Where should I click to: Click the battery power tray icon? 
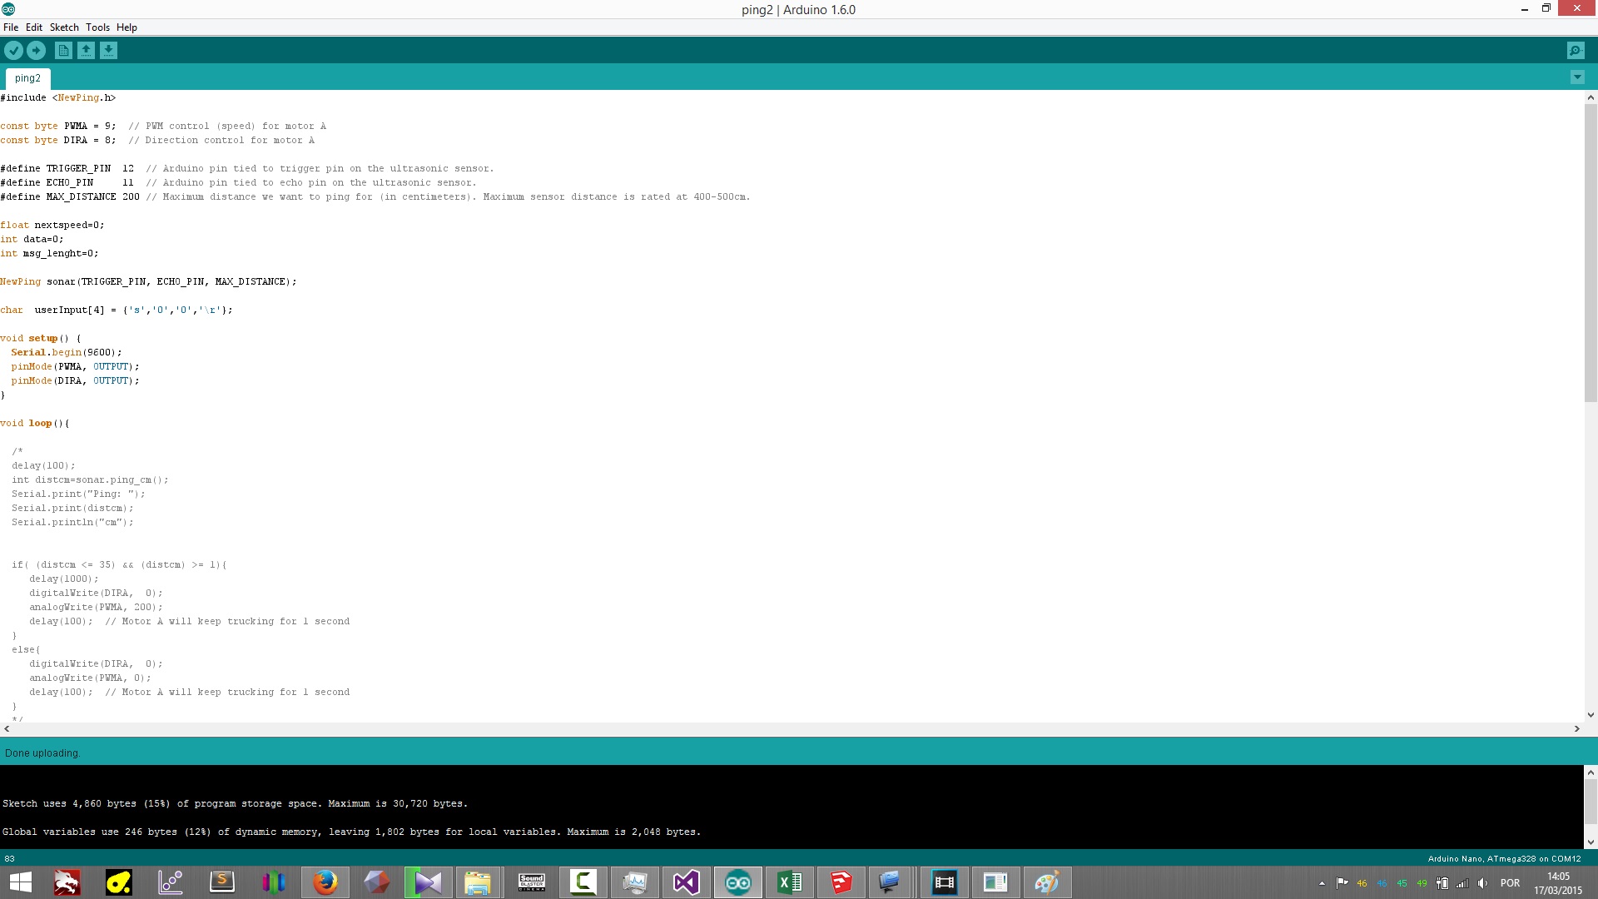tap(1442, 883)
